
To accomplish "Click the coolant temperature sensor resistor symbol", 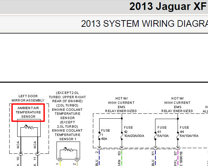I will [x=68, y=149].
